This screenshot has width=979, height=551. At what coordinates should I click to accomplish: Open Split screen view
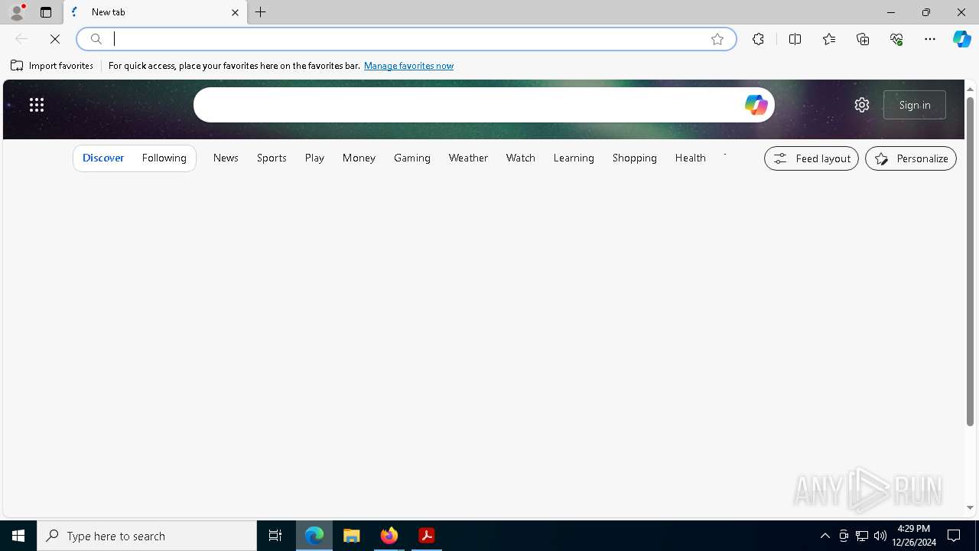click(795, 39)
